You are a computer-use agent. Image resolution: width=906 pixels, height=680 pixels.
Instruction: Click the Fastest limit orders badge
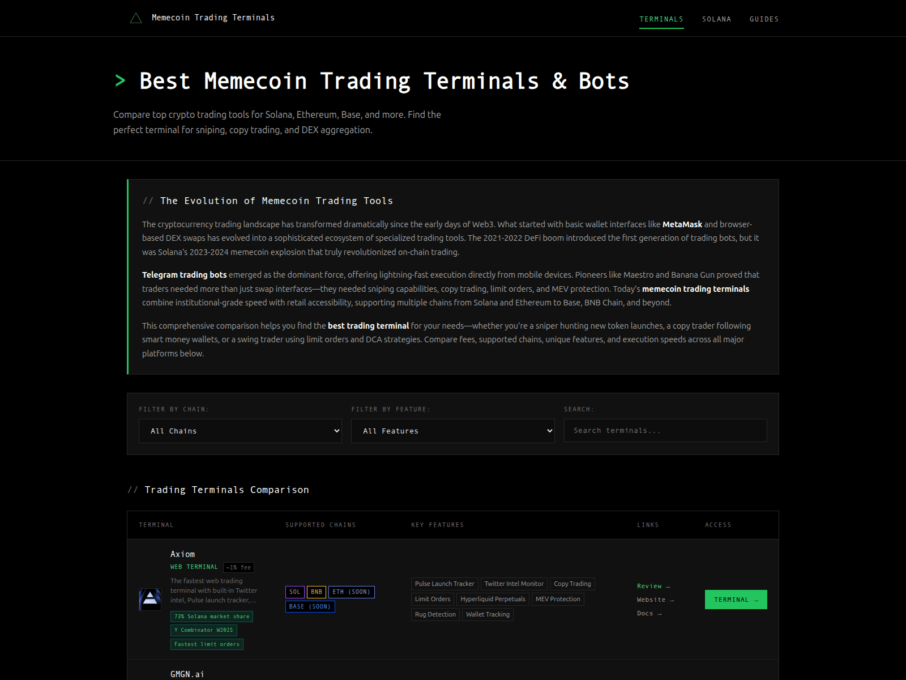pos(207,644)
